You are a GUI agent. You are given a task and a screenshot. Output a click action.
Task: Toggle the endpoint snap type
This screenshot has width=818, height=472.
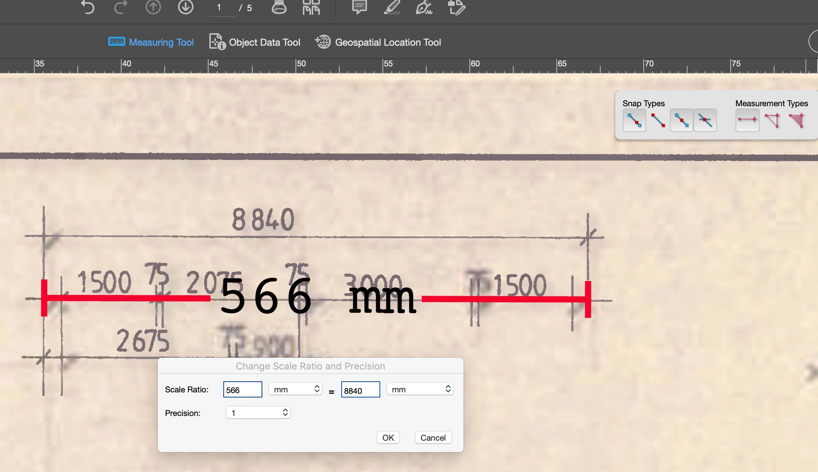(x=658, y=120)
